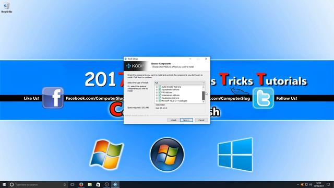Expand the Screensaver Add-ons tree node
Image resolution: width=334 pixels, height=188 pixels.
tap(157, 95)
